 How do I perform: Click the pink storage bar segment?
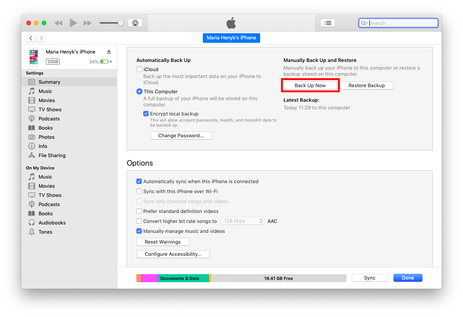coord(149,278)
